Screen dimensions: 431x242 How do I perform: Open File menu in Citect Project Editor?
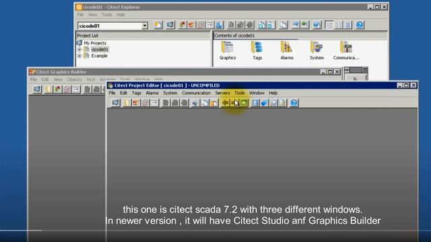(x=112, y=93)
